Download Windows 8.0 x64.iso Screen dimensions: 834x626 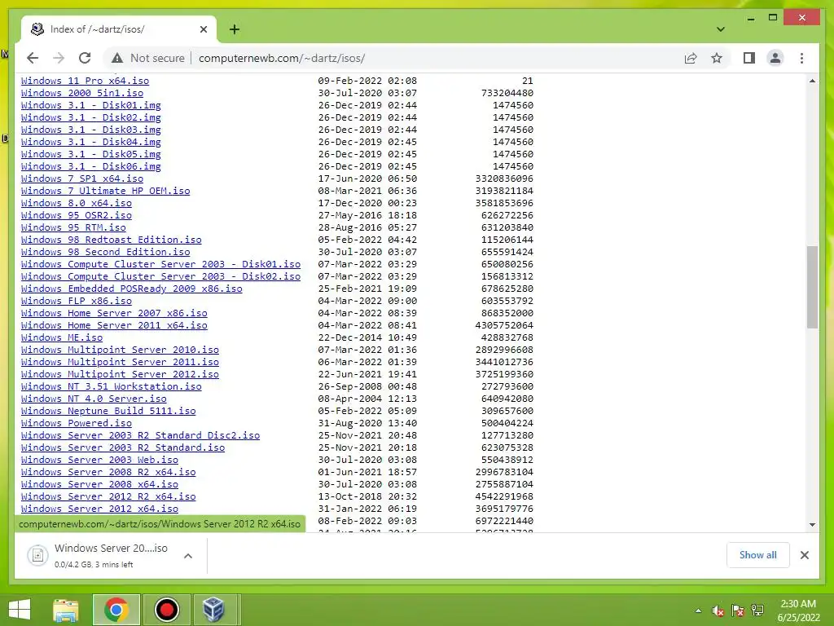click(76, 203)
